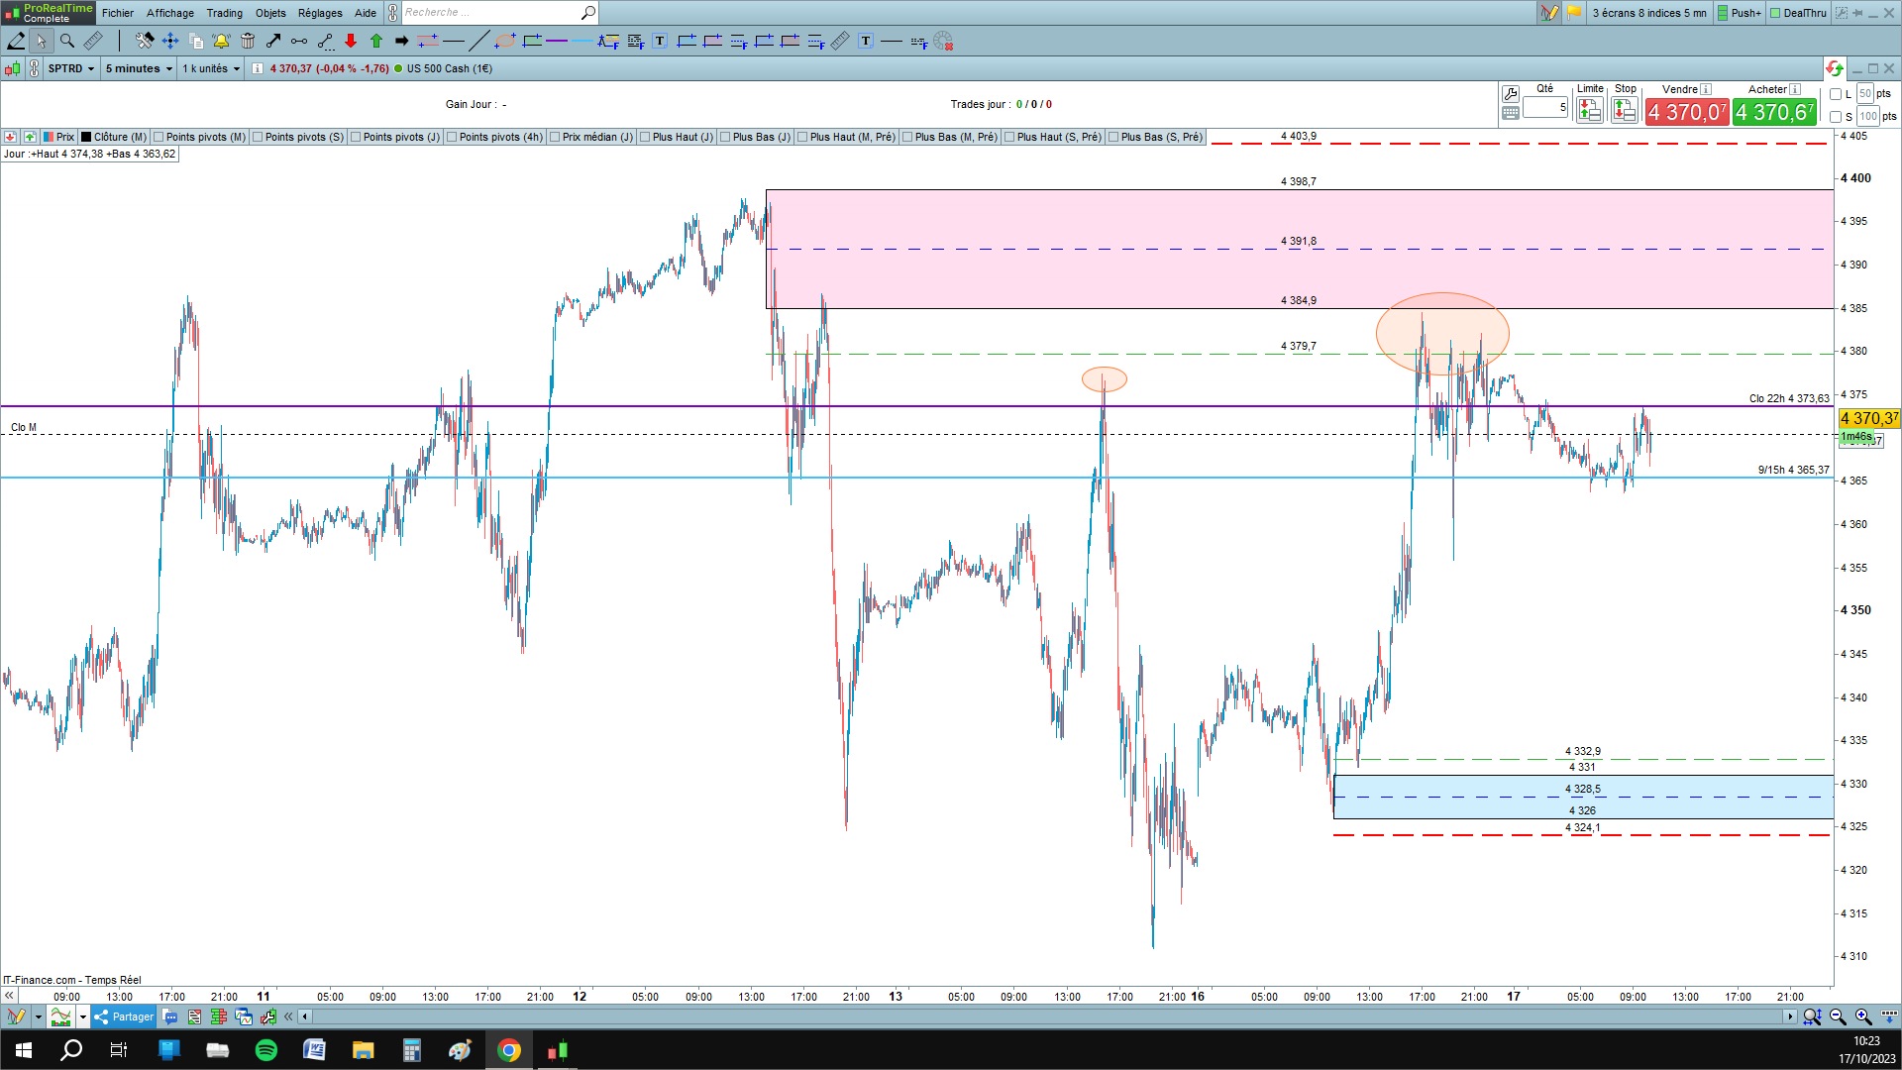Choose the ellipse drawing tool

tap(505, 41)
